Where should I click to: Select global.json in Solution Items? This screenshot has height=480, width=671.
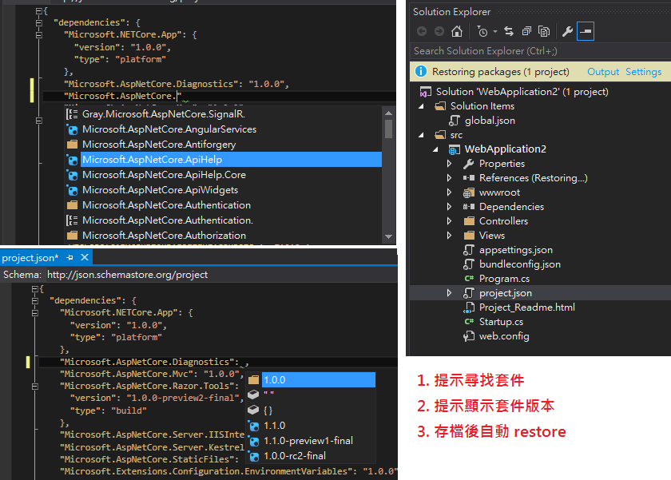[490, 121]
